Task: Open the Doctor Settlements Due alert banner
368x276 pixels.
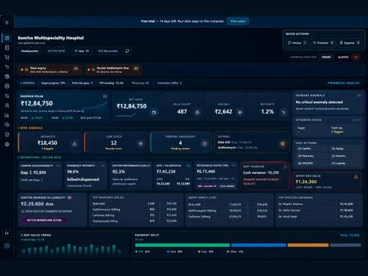Action: point(113,70)
